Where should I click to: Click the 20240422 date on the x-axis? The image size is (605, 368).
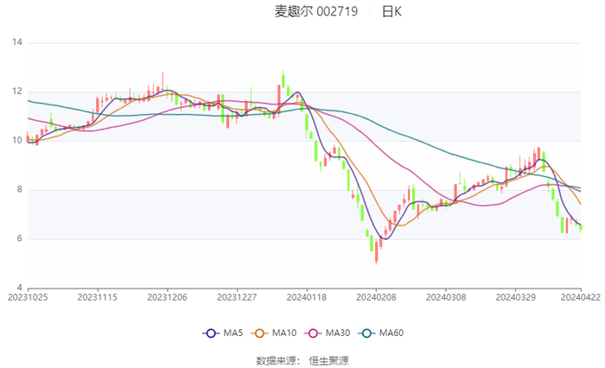(581, 296)
